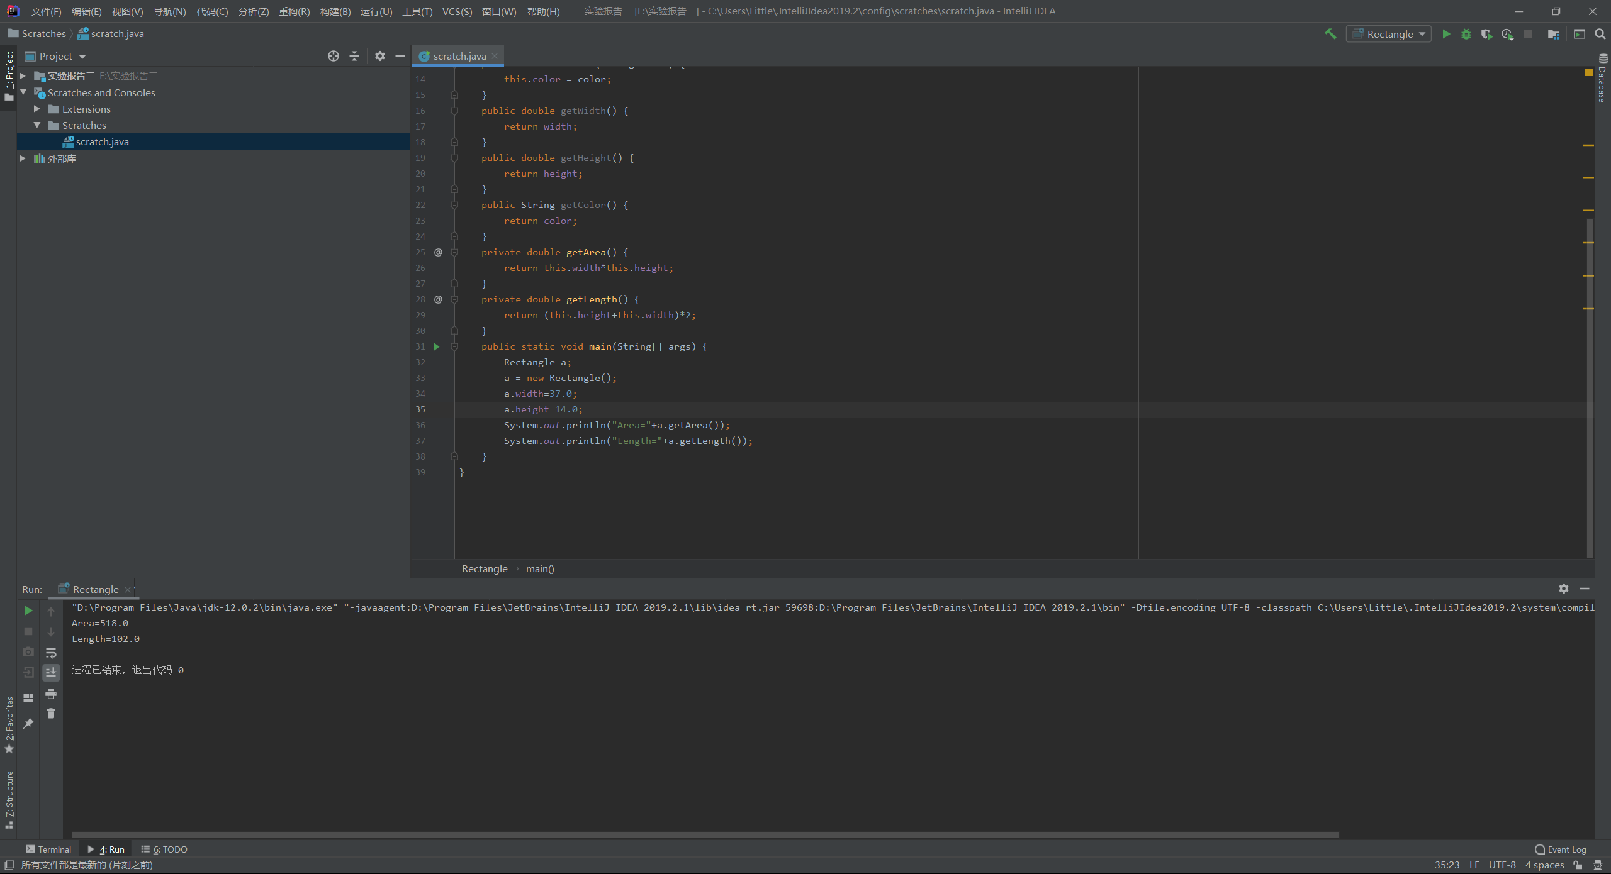Click the Stop icon in Run panel
This screenshot has height=874, width=1611.
click(28, 631)
